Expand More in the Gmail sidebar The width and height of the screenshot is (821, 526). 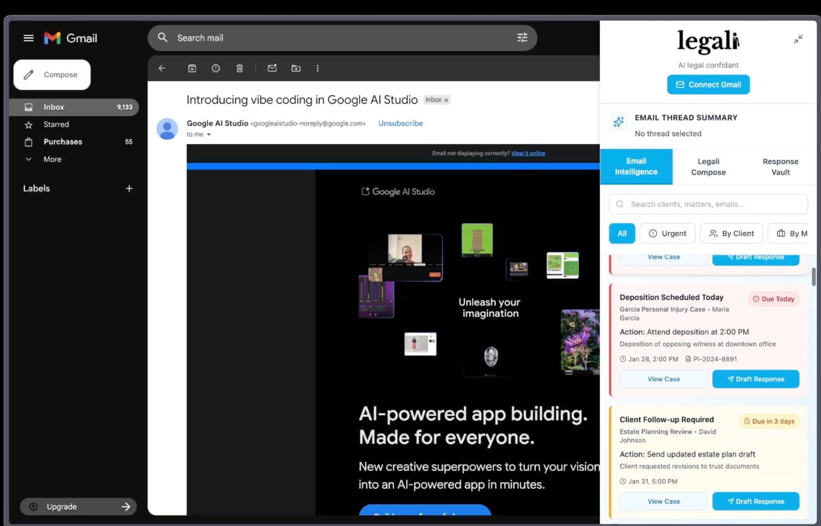(x=51, y=159)
